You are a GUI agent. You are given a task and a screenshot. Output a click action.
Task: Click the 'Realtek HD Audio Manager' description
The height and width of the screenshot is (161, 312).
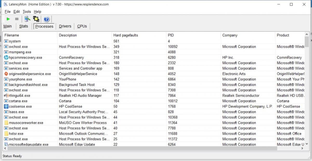[x=80, y=96]
